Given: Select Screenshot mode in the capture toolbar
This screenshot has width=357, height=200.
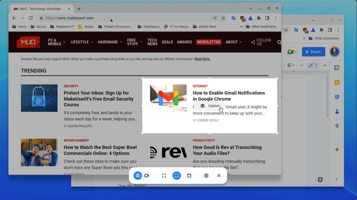Looking at the screenshot, I should [137, 176].
